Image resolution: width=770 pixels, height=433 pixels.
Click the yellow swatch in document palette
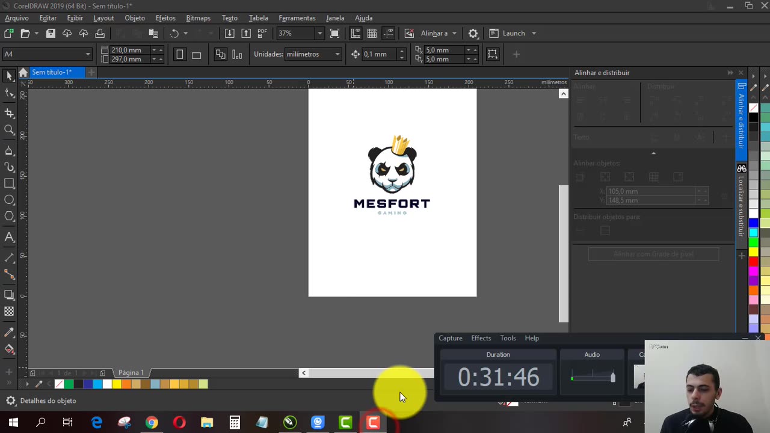click(117, 384)
